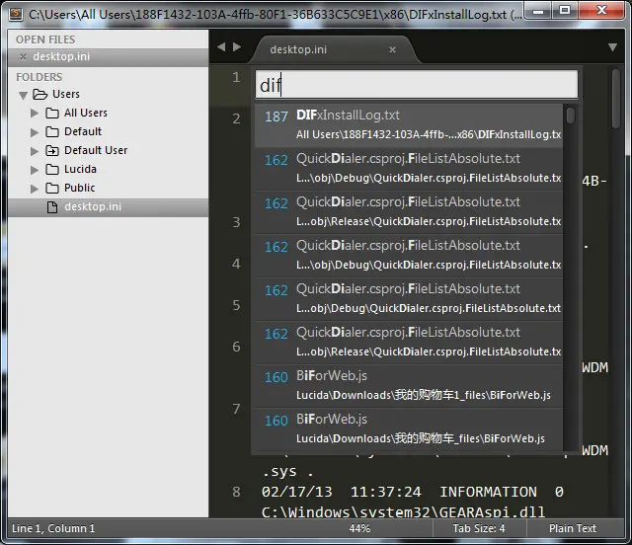Go to next tab arrow
The width and height of the screenshot is (632, 545).
coord(237,47)
